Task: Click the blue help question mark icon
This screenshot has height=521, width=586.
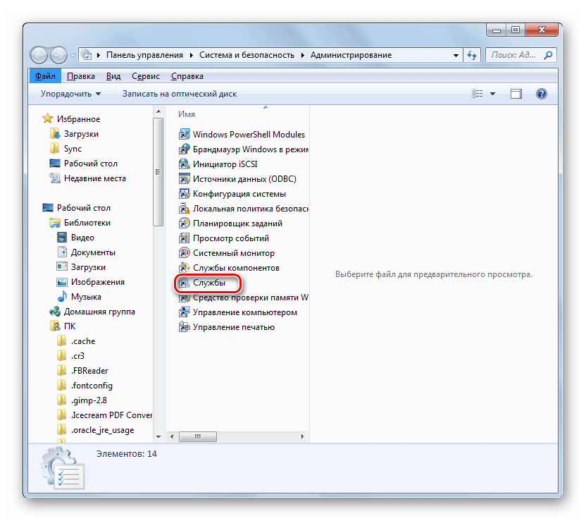Action: pyautogui.click(x=541, y=94)
